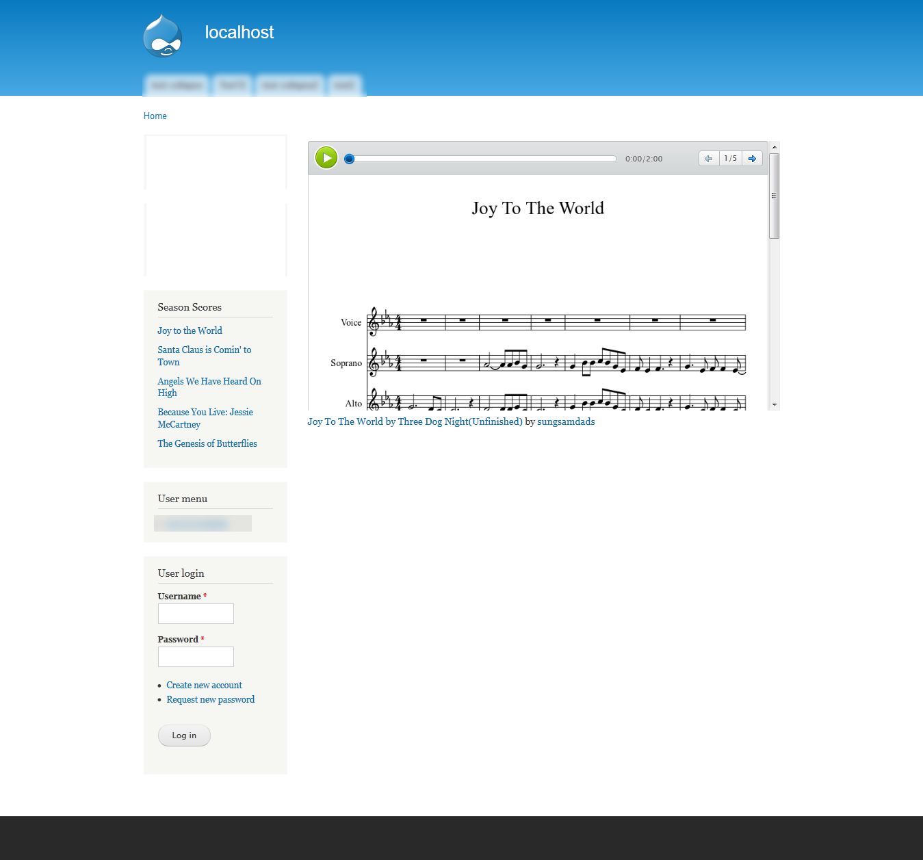Viewport: 923px width, 860px height.
Task: Click the playback progress slider knob
Action: 349,159
